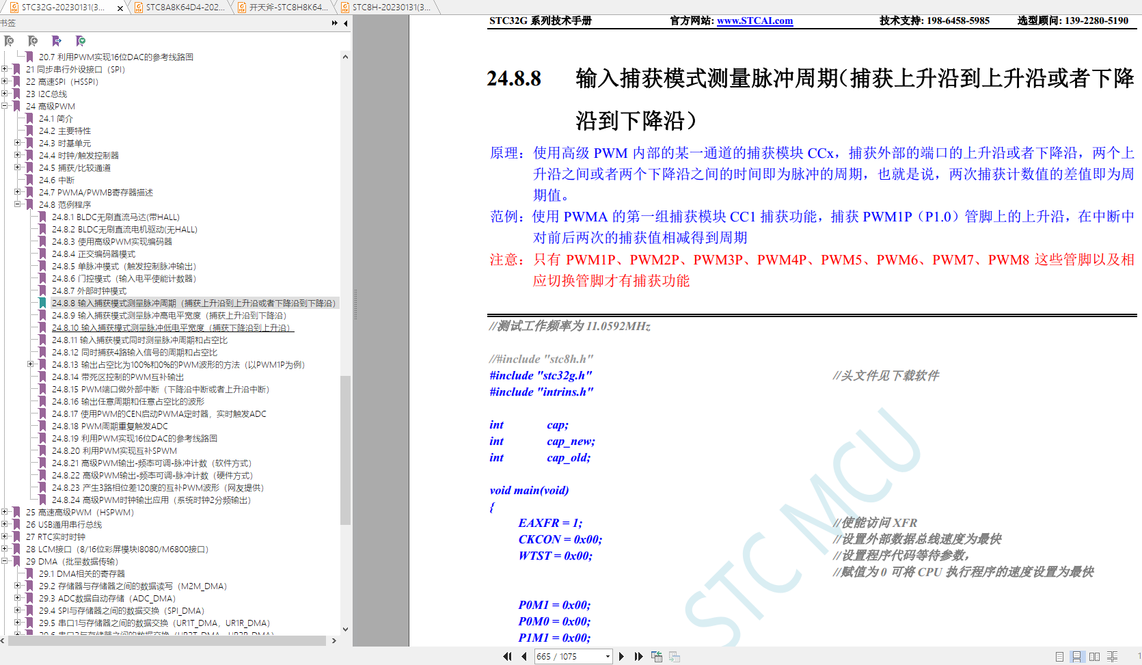The width and height of the screenshot is (1142, 665).
Task: Switch to the 开天斧-STC8H8K64 document tab
Action: coord(286,8)
